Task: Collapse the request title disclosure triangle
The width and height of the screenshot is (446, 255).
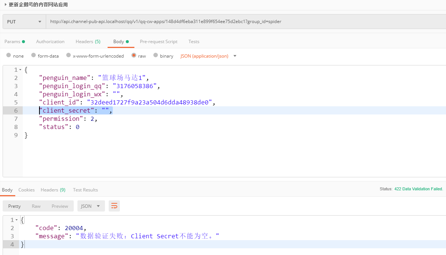Action: [x=6, y=5]
